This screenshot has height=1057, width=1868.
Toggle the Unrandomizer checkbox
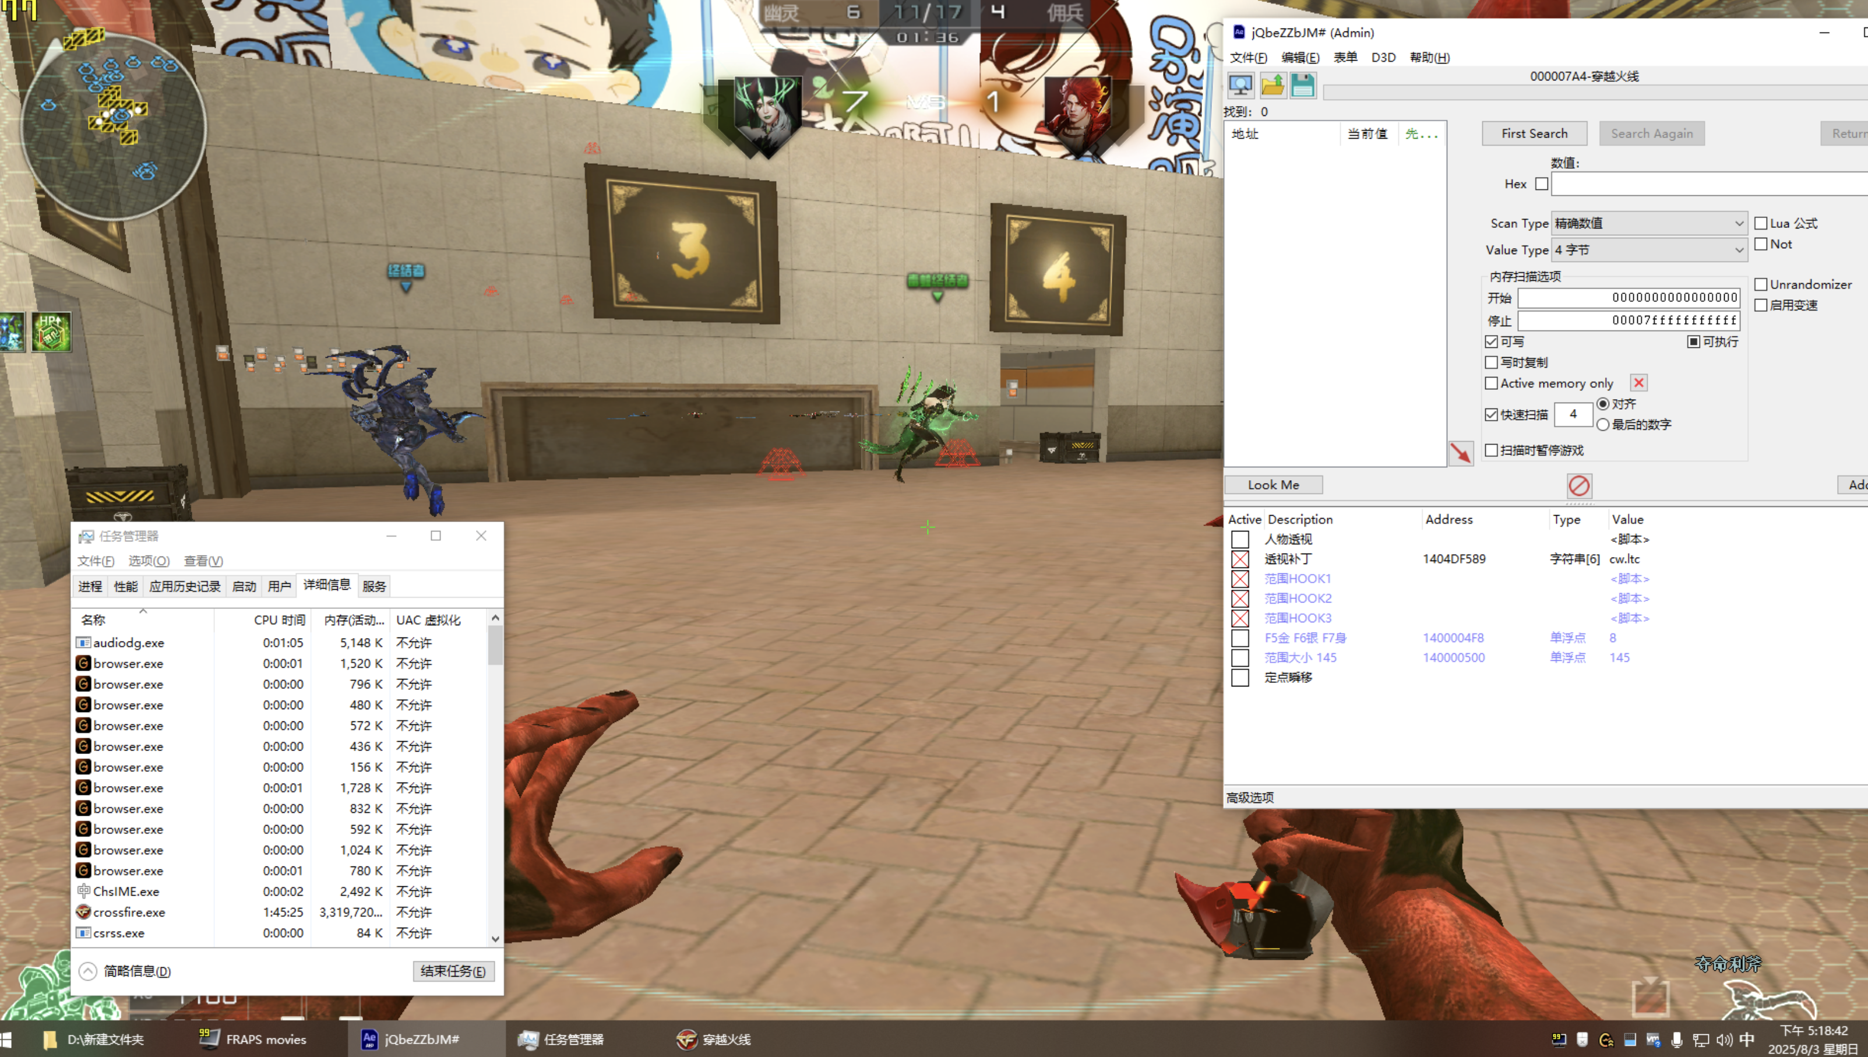click(x=1761, y=284)
